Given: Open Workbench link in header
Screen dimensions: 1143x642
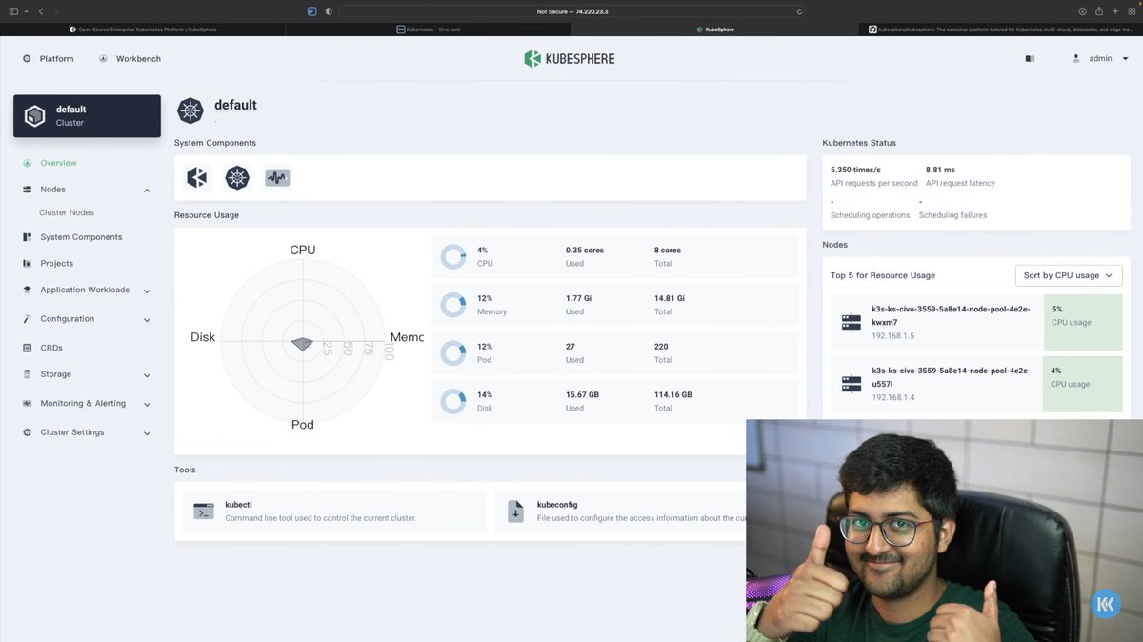Looking at the screenshot, I should coord(138,59).
